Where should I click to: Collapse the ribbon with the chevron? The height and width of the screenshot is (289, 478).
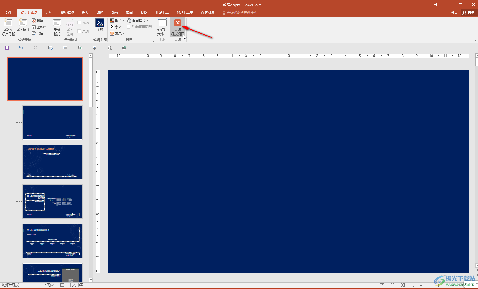point(476,41)
